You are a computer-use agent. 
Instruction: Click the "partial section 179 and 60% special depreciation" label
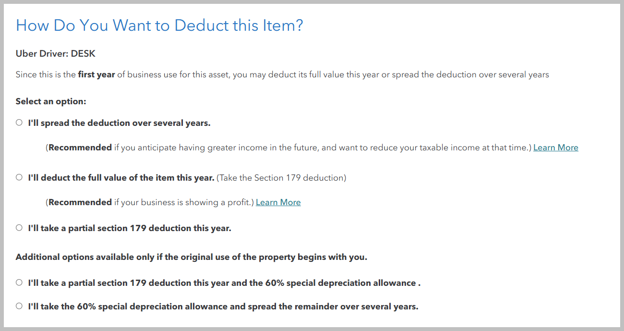tap(224, 283)
